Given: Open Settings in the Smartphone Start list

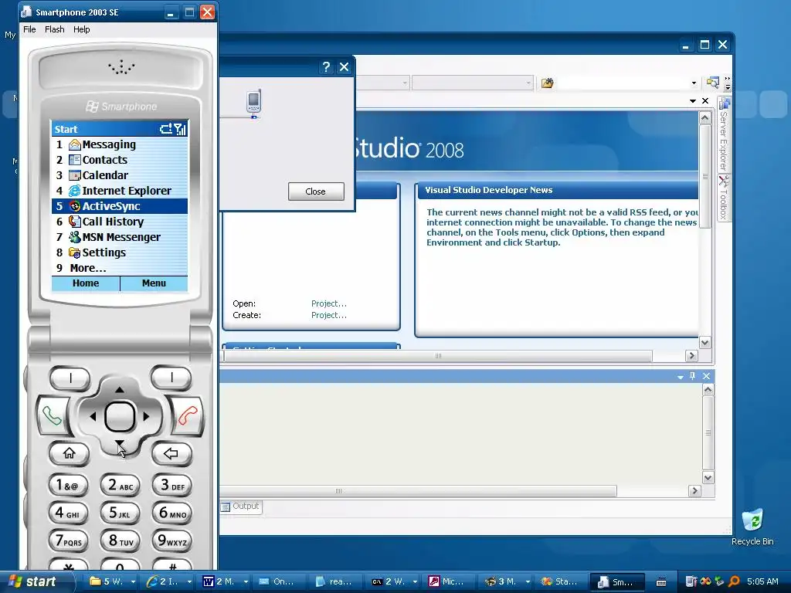Looking at the screenshot, I should [120, 252].
